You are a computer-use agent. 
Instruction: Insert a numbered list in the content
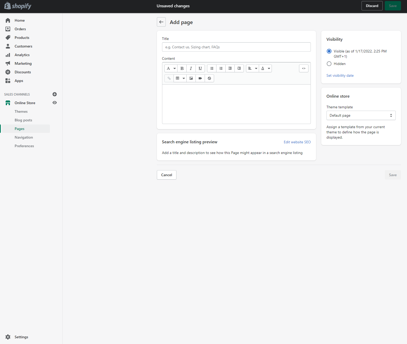[x=221, y=68]
